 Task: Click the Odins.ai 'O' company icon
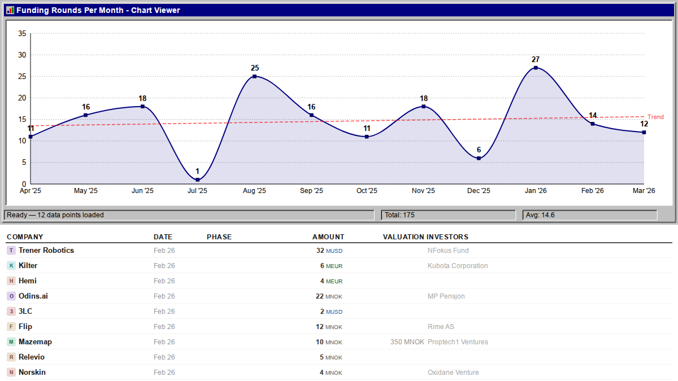(11, 296)
